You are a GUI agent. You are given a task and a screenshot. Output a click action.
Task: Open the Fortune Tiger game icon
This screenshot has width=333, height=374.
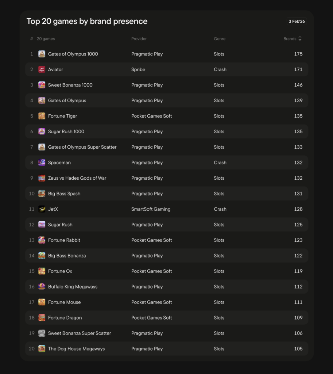(x=42, y=116)
